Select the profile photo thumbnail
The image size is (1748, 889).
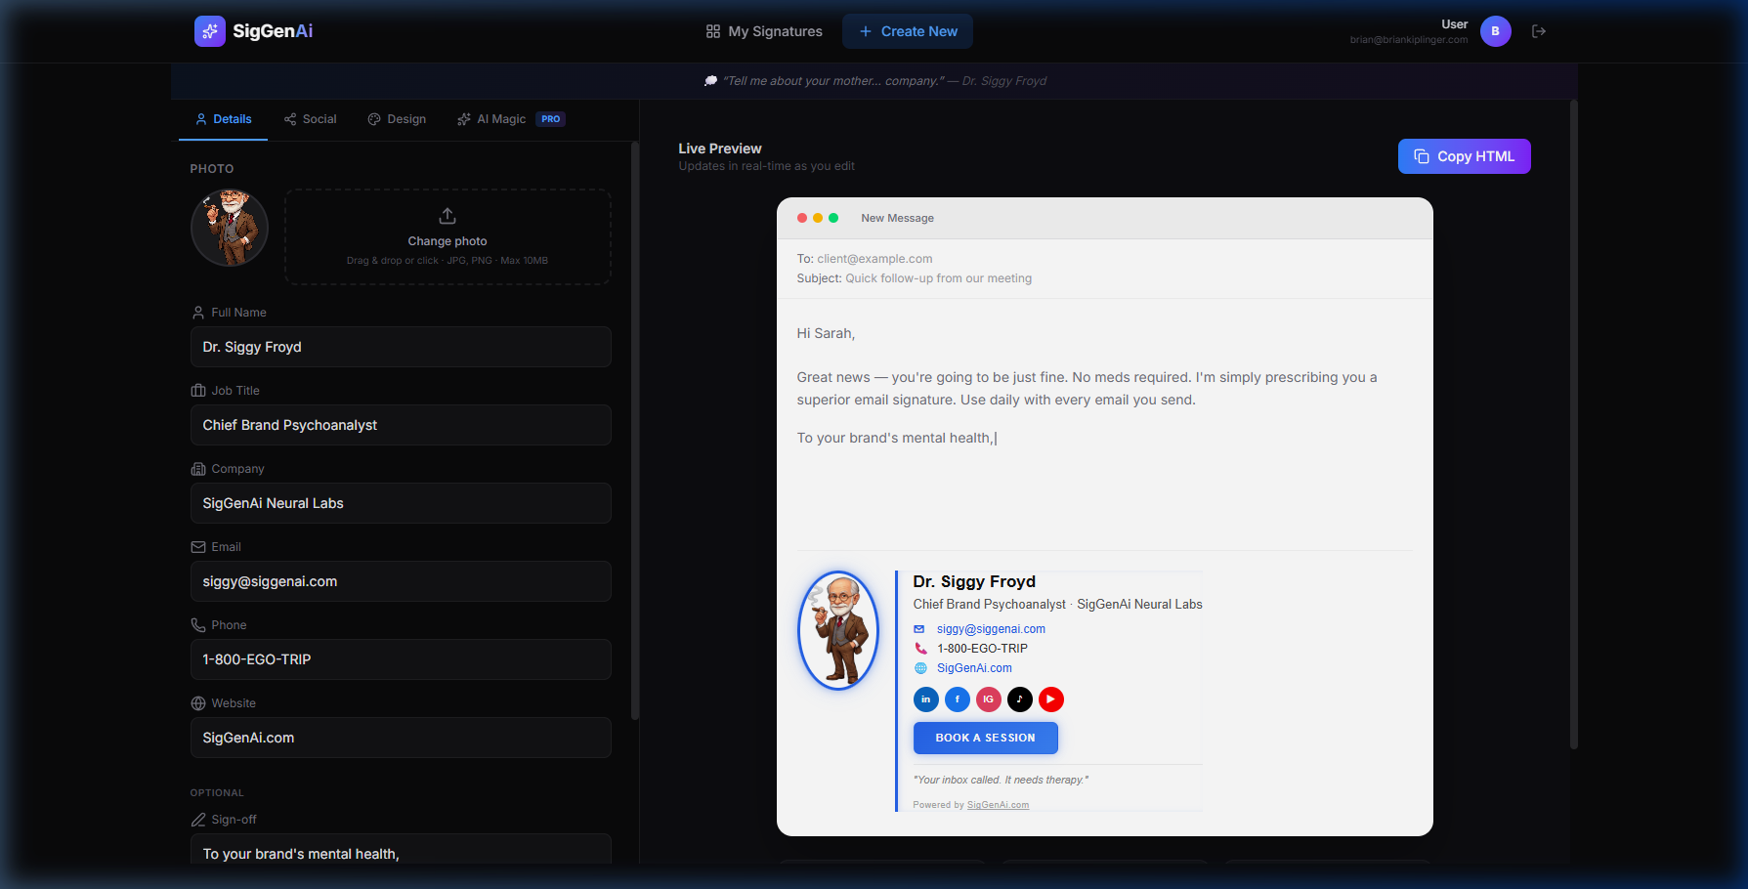click(x=229, y=228)
